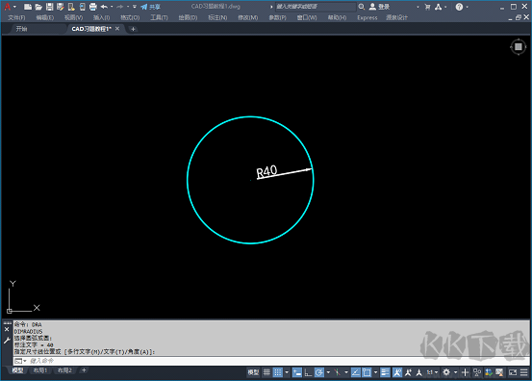
Task: Expand the annotation scale 1:1 dropdown
Action: [432, 372]
